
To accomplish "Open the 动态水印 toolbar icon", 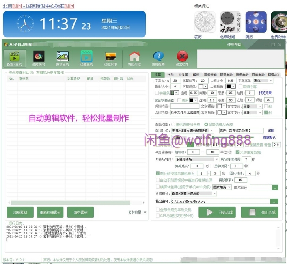I will pyautogui.click(x=110, y=58).
